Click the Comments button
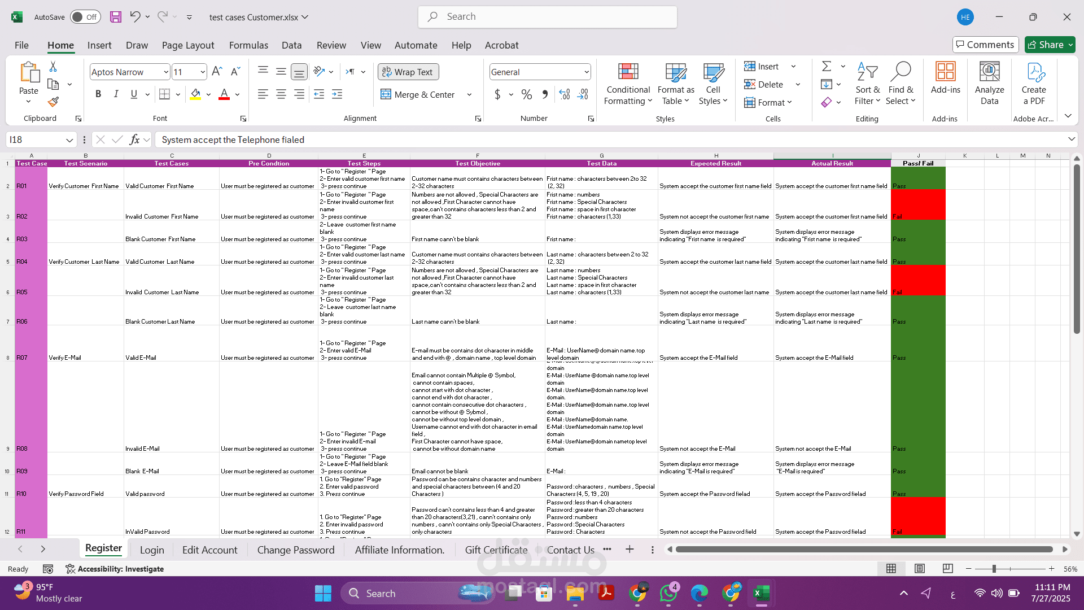This screenshot has width=1084, height=610. (985, 45)
